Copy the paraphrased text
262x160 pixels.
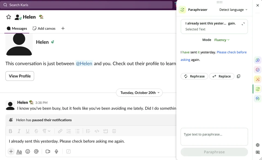tap(239, 76)
